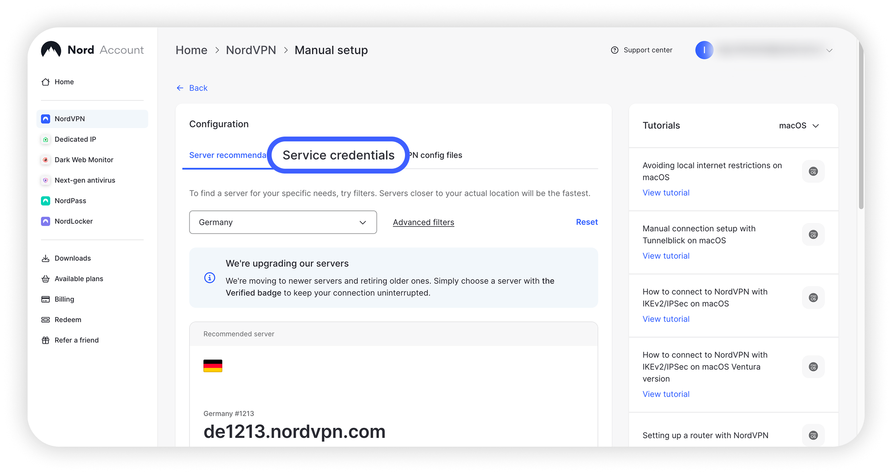Click the Back link
The height and width of the screenshot is (474, 892).
point(192,88)
